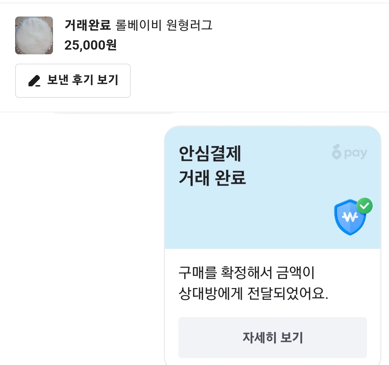Click the carrot logo mark beside pay

click(336, 153)
